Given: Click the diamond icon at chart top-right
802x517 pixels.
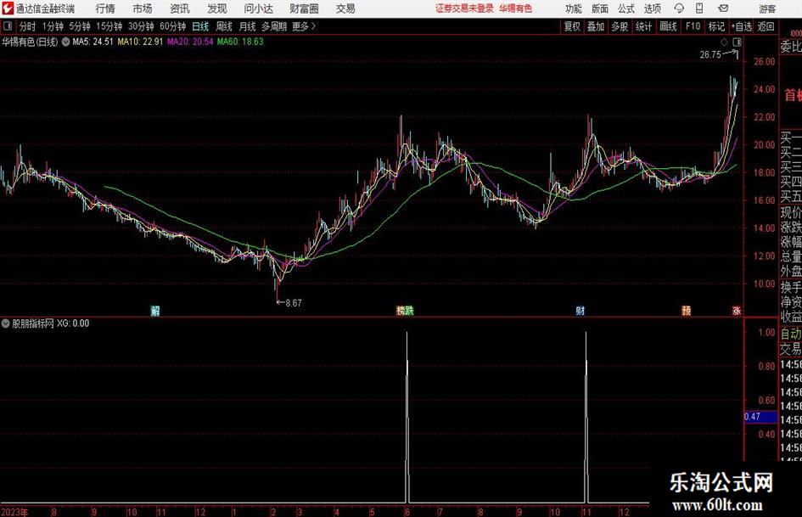Looking at the screenshot, I should point(724,42).
